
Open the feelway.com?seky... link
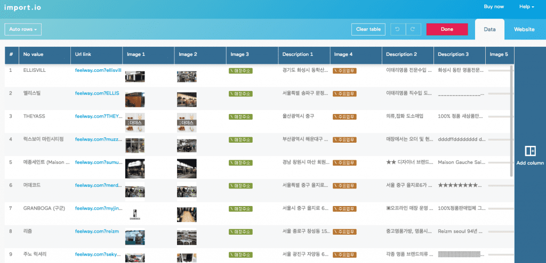(x=99, y=254)
